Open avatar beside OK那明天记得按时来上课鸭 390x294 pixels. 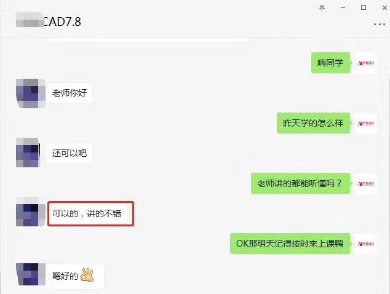click(x=365, y=244)
